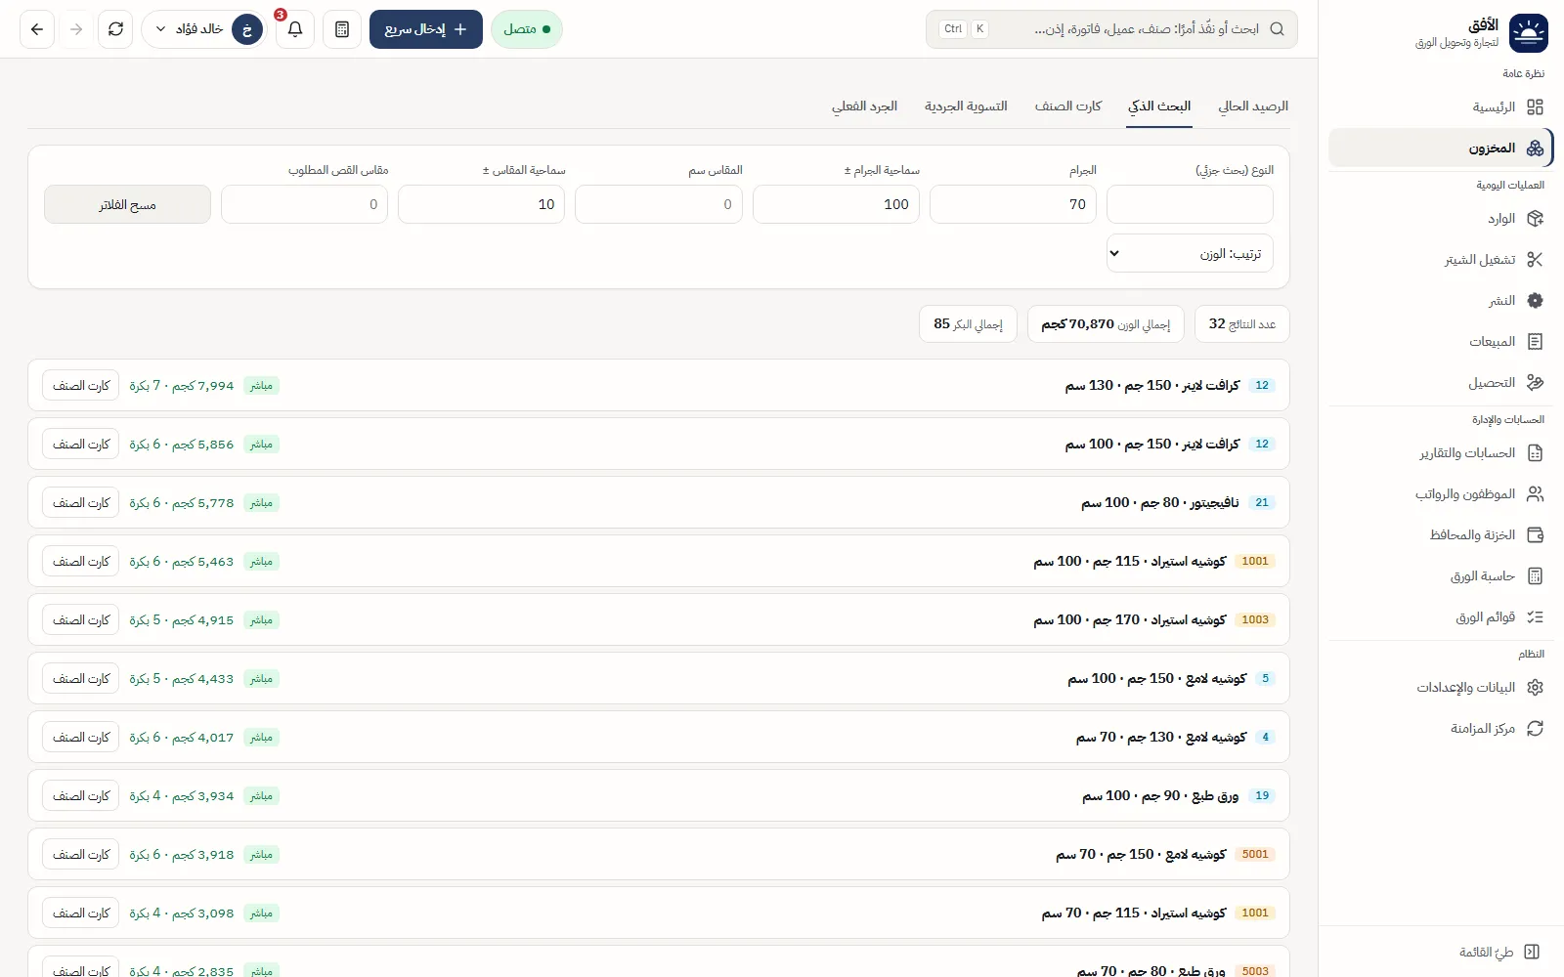Open كارت الصنف for كرافت لاينر 130 سم
This screenshot has width=1564, height=977.
[81, 385]
